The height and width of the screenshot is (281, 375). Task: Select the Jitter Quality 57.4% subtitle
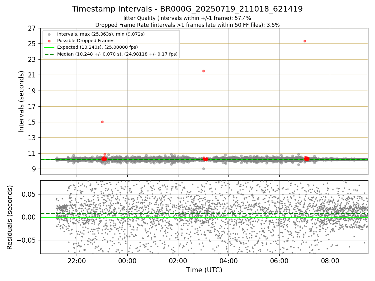pos(187,18)
